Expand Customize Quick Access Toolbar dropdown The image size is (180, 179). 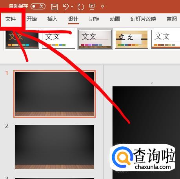coord(103,6)
